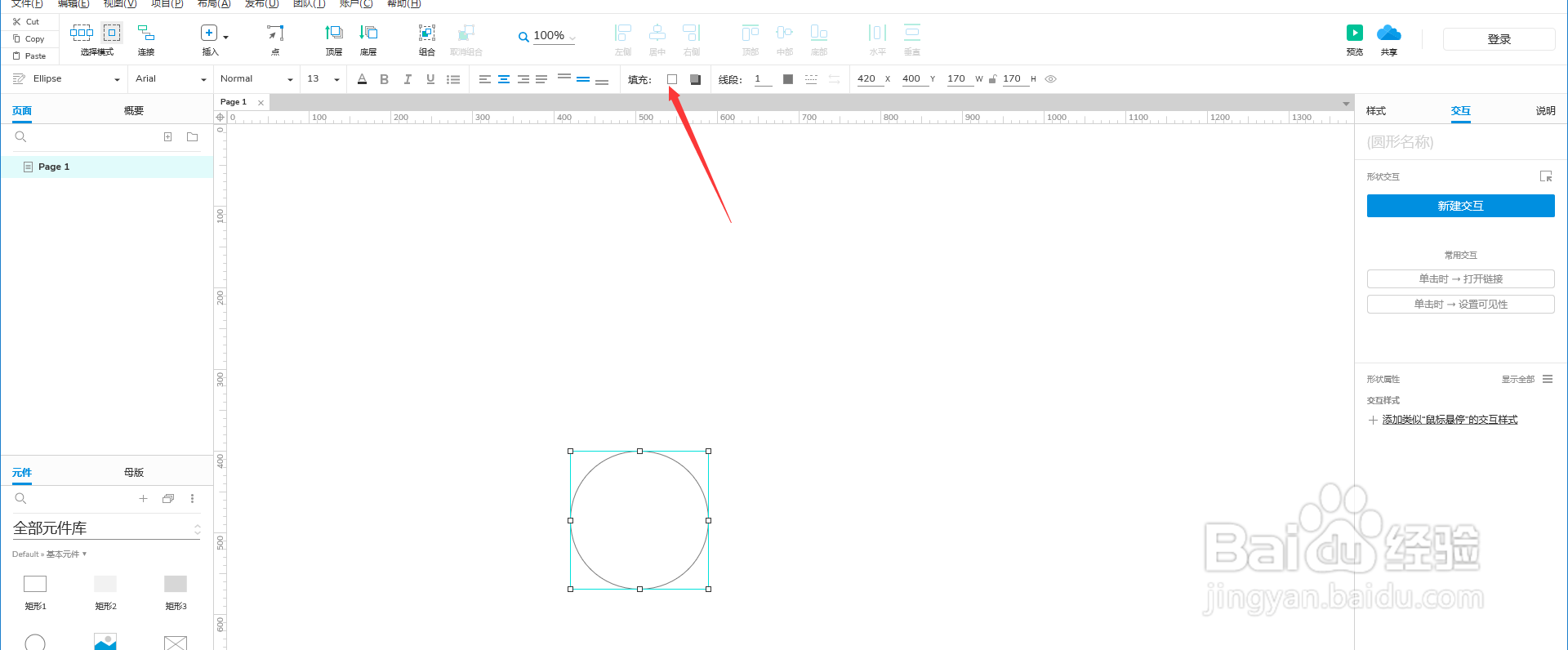Image resolution: width=1568 pixels, height=650 pixels.
Task: Toggle bullet list formatting
Action: 453,79
